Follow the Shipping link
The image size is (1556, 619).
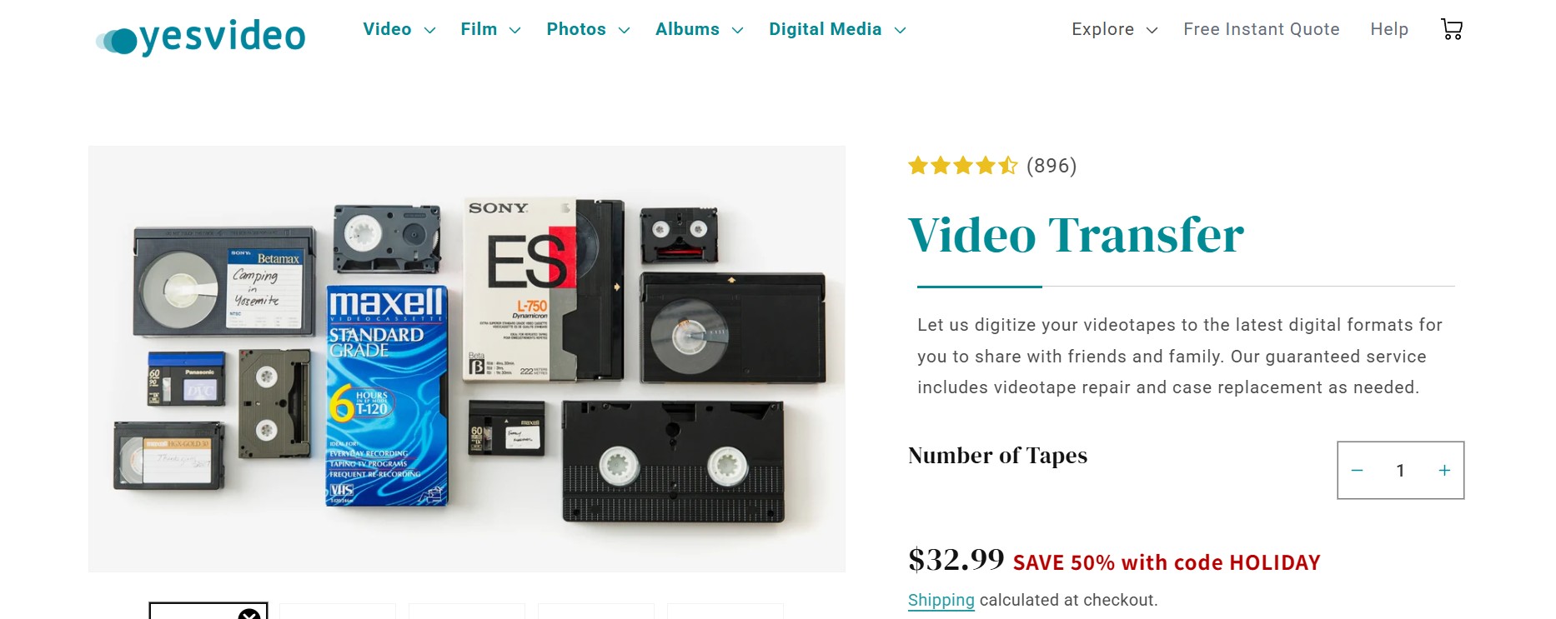pyautogui.click(x=941, y=600)
